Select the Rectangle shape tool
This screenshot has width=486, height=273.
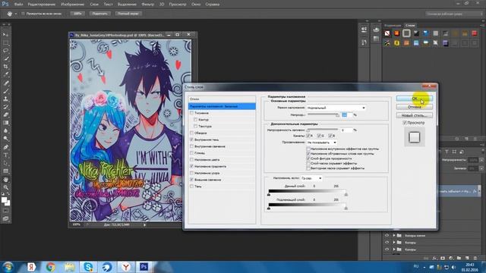pos(5,171)
